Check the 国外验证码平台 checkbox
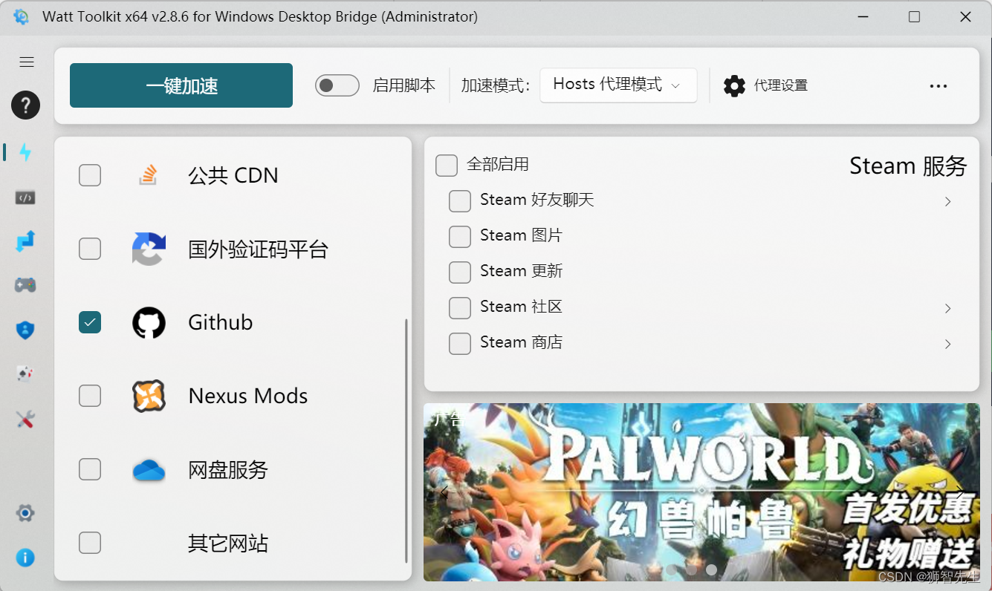This screenshot has height=591, width=992. [90, 249]
